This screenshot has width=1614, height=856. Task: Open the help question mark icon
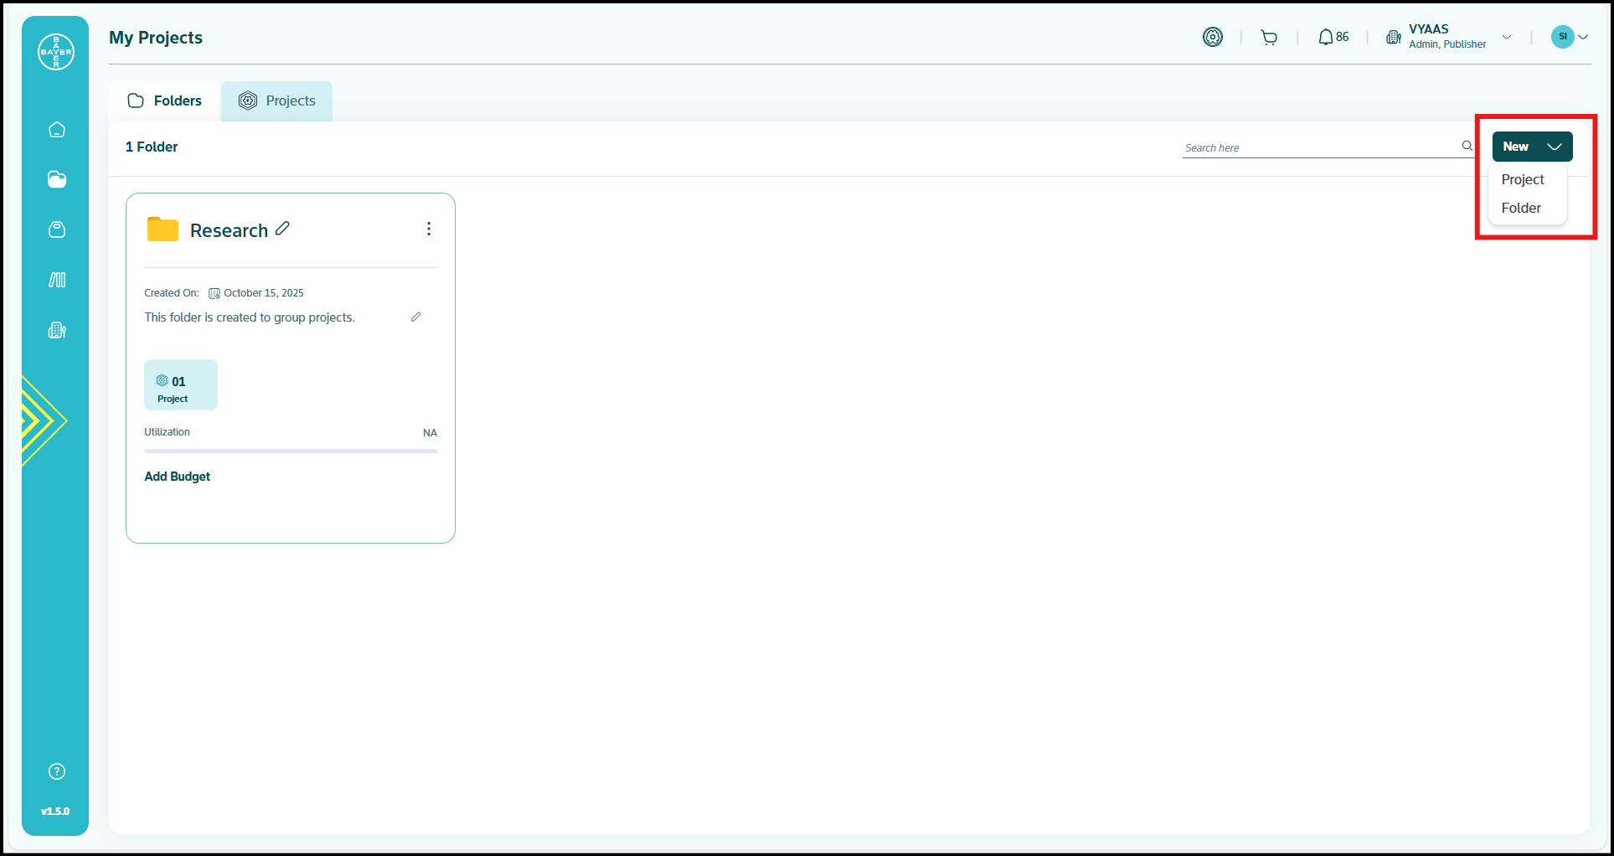pos(57,771)
